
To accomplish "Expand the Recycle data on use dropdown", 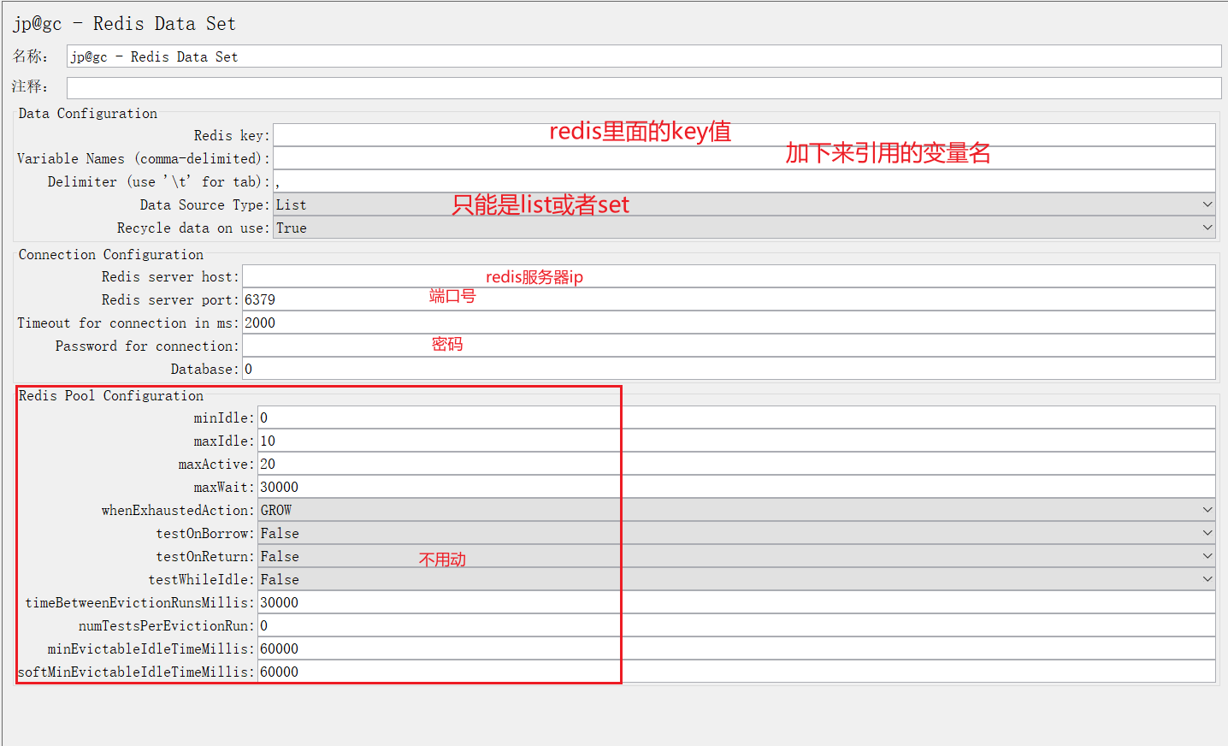I will (x=1207, y=228).
